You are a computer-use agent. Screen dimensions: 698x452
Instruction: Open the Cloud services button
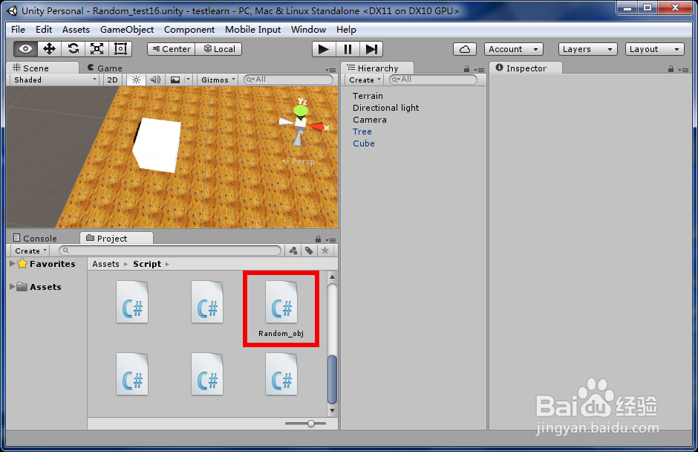click(x=465, y=49)
